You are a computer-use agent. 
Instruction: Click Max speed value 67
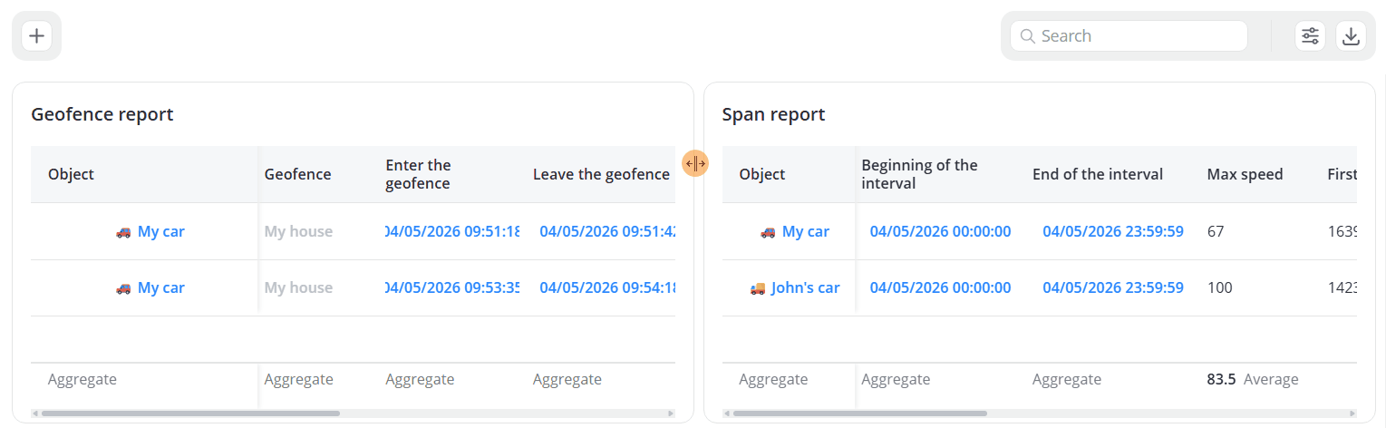(x=1216, y=231)
